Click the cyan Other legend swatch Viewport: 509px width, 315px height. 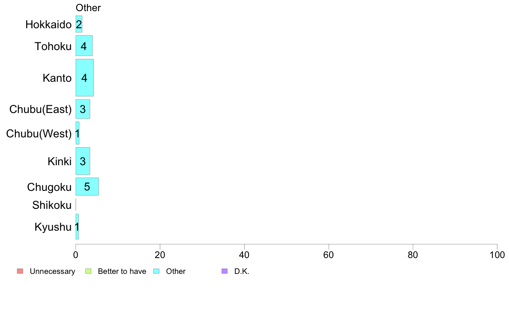(156, 271)
